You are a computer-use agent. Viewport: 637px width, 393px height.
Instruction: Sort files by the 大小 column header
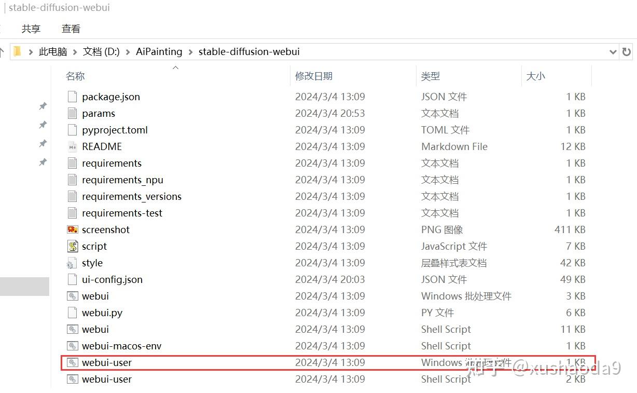[536, 76]
